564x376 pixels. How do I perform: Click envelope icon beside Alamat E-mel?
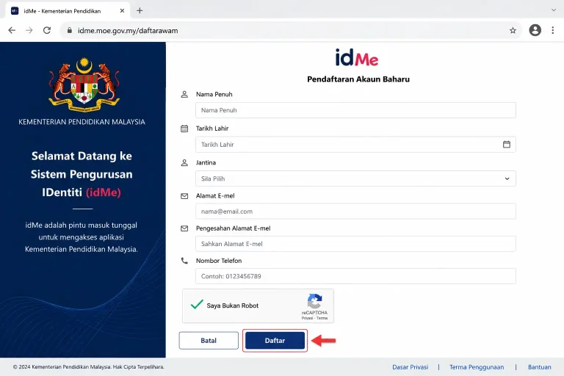point(184,196)
